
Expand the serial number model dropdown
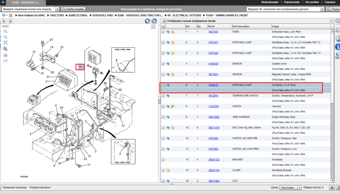coord(57,9)
